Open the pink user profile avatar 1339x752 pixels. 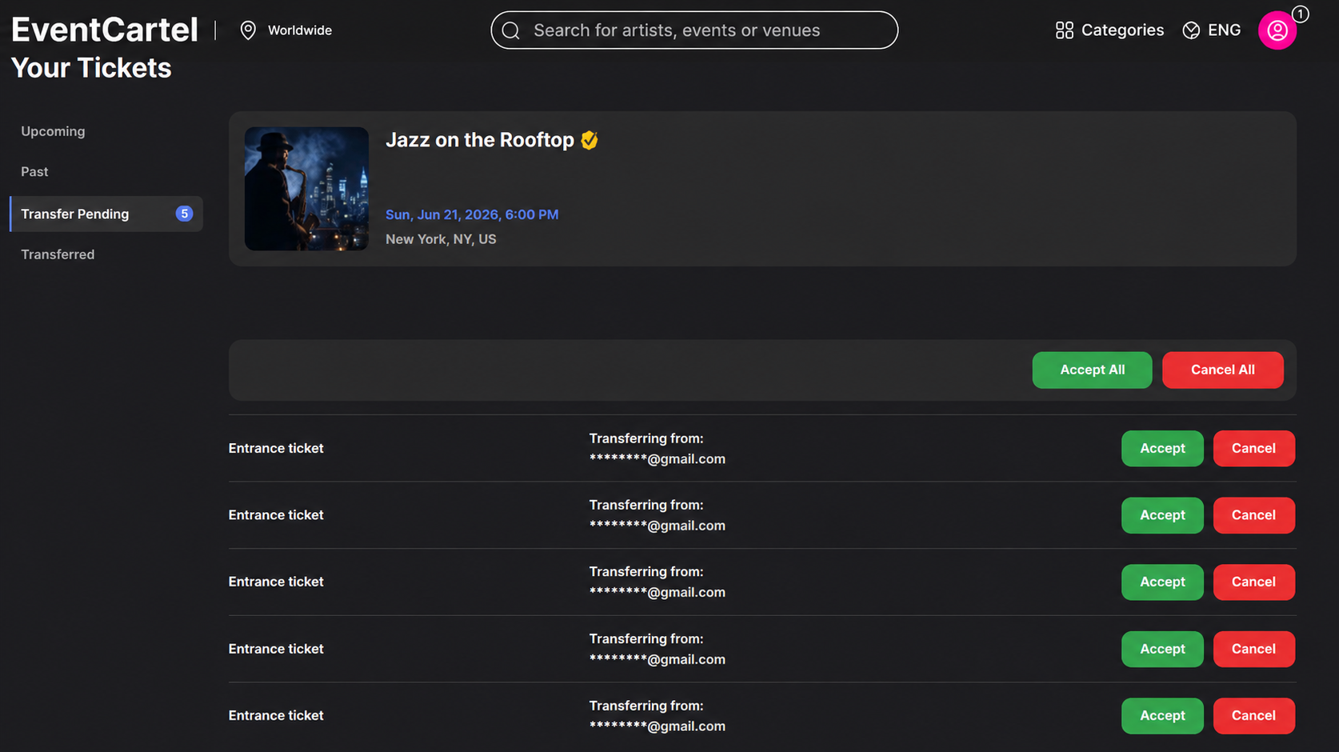coord(1277,30)
